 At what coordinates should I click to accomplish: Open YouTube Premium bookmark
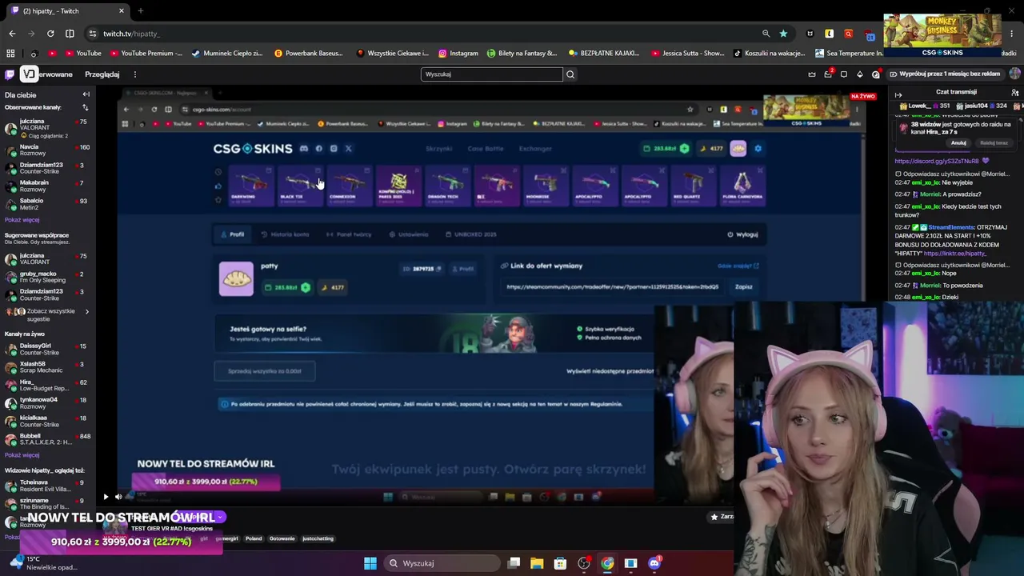[146, 54]
